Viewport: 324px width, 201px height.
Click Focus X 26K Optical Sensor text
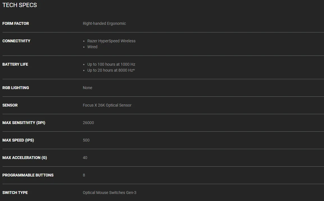click(107, 105)
